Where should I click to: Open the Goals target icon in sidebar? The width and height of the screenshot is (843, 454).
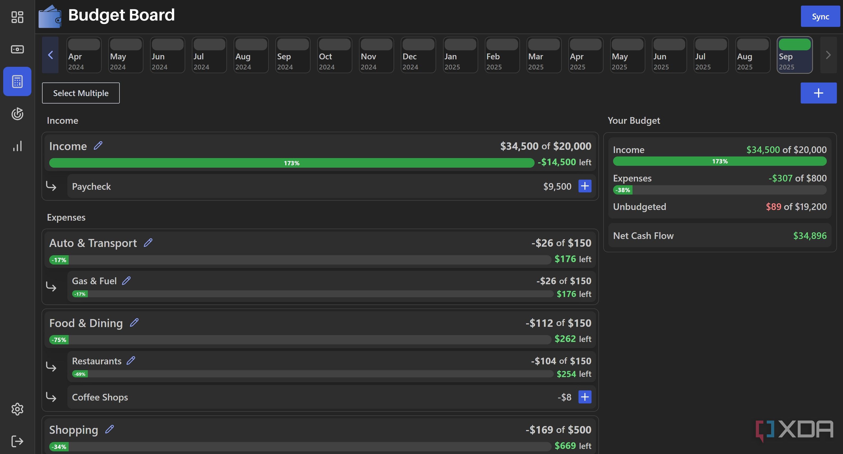(17, 114)
